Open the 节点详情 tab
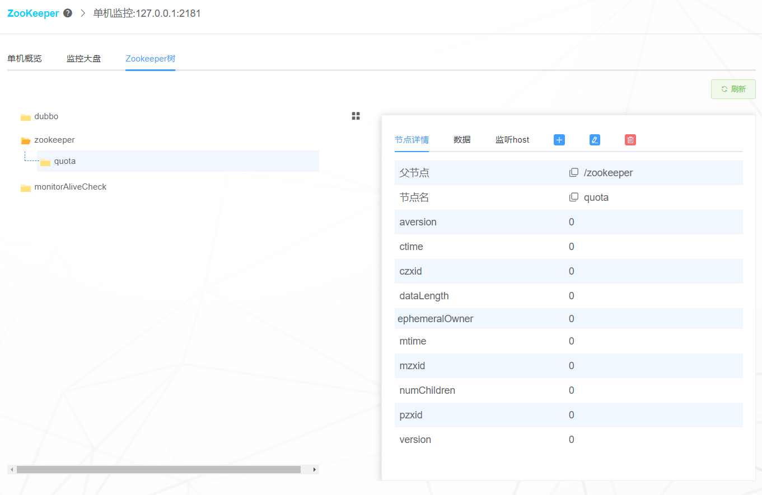The height and width of the screenshot is (495, 762). tap(412, 139)
